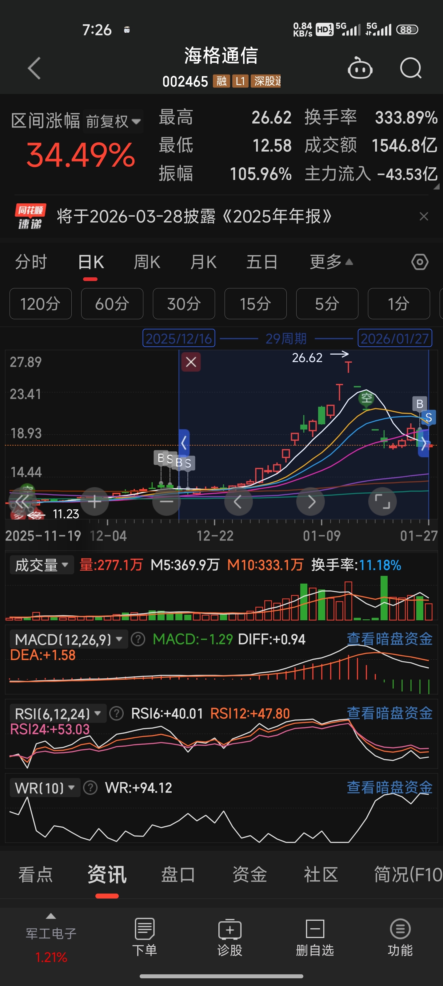Tap the L1 level badge

(x=241, y=81)
